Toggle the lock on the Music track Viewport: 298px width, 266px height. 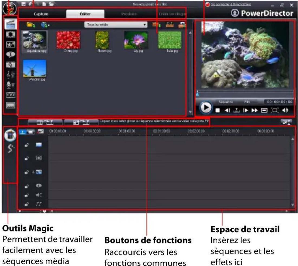[27, 204]
